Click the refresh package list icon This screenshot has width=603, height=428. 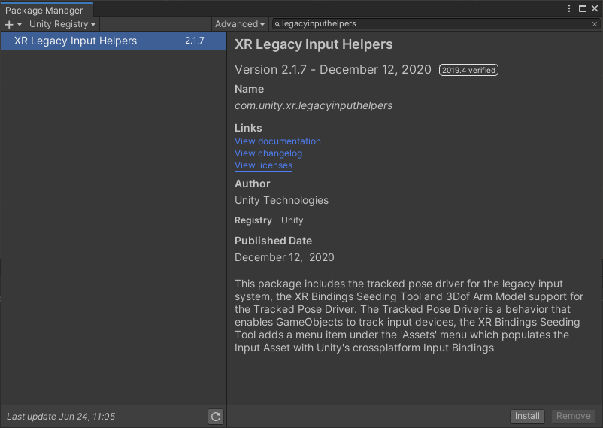coord(216,417)
